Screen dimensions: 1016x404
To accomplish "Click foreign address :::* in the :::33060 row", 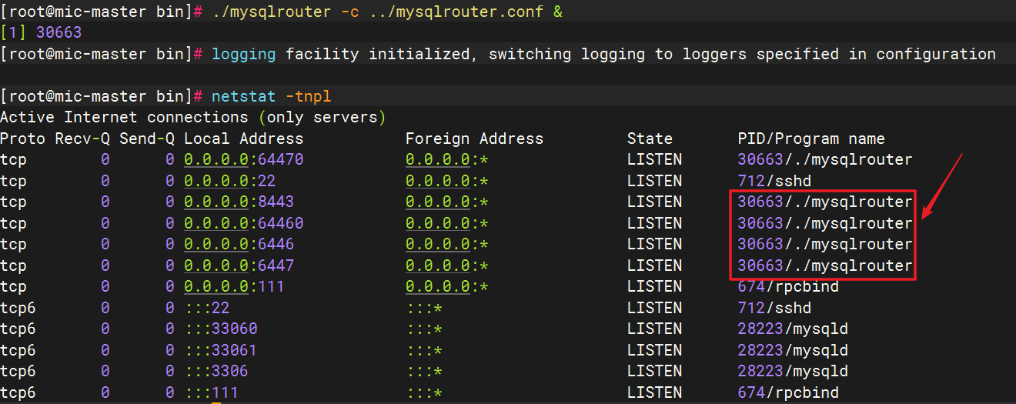I will pos(424,329).
